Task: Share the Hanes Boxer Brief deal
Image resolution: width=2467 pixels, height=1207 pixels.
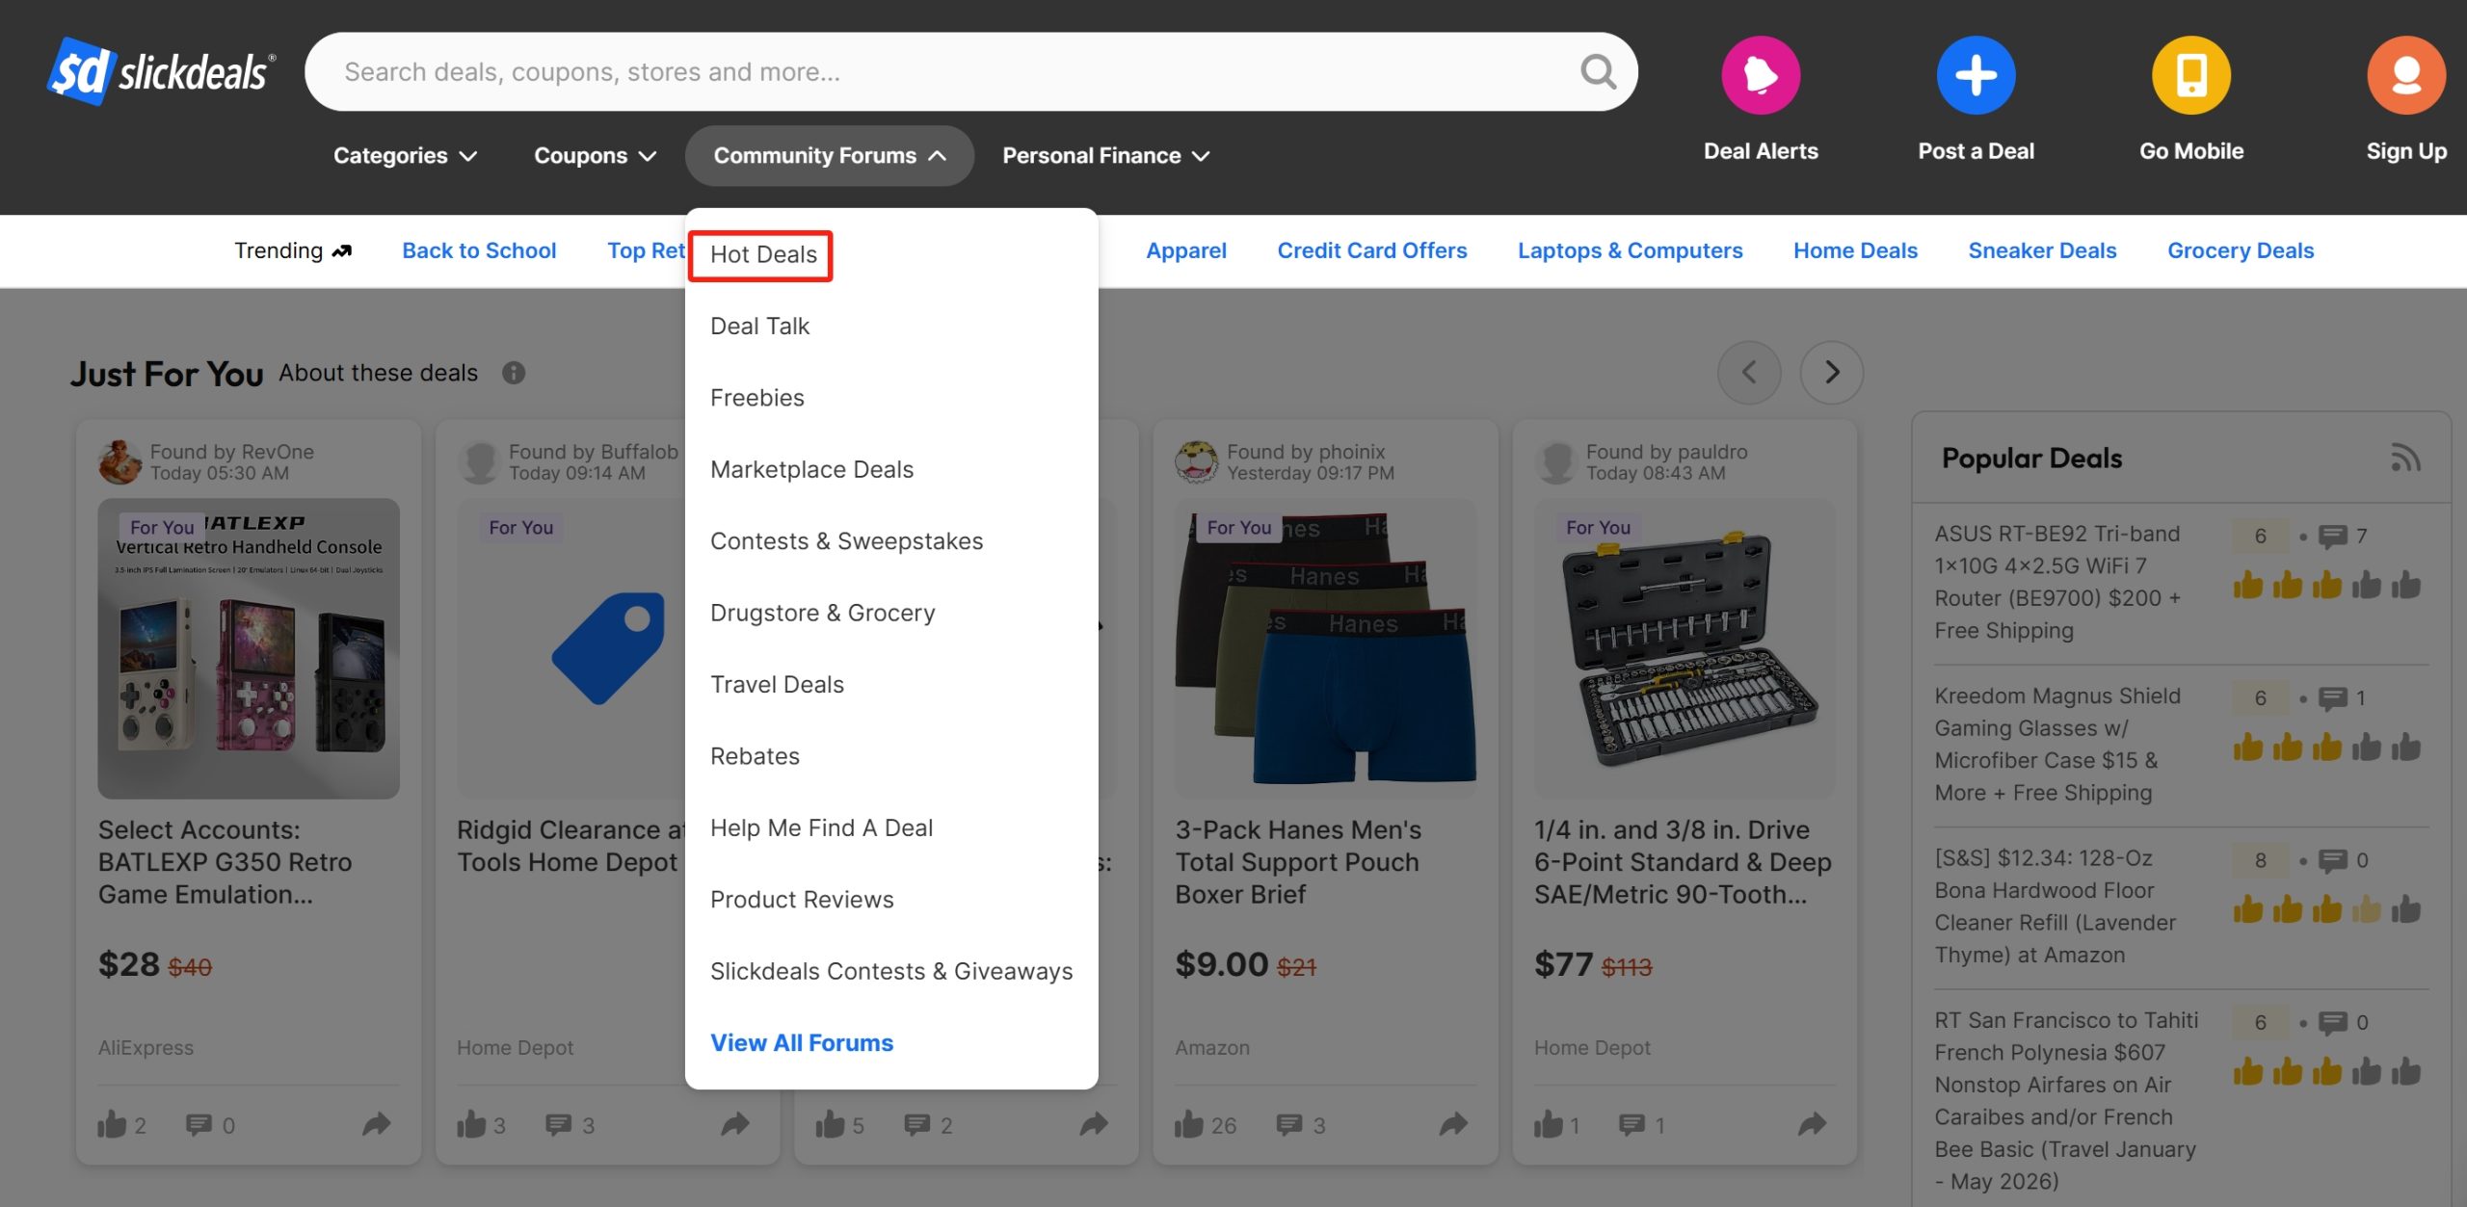Action: (1453, 1123)
